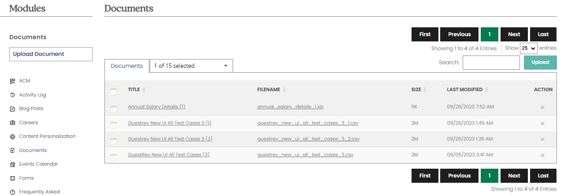Sort by Last Modified column arrows
Viewport: 564px width, 196px height.
[x=487, y=89]
